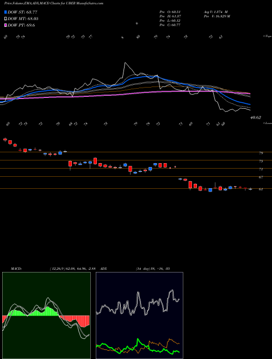This screenshot has width=272, height=359.
Task: Click the 71 price level label
Action: tap(261, 169)
